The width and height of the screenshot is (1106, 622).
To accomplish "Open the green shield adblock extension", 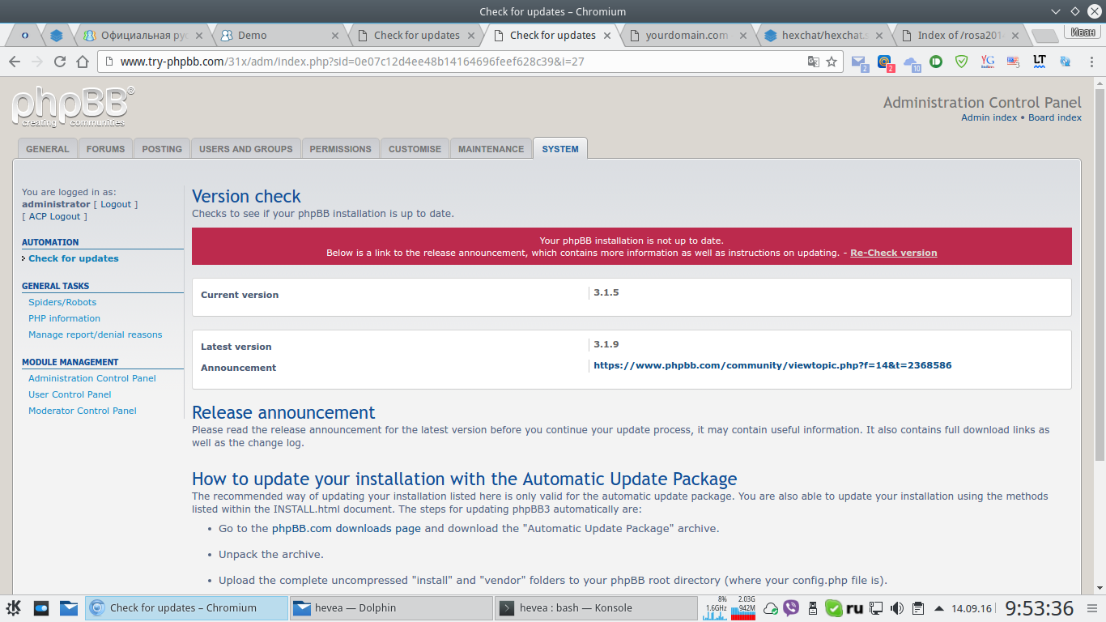I will pyautogui.click(x=961, y=61).
